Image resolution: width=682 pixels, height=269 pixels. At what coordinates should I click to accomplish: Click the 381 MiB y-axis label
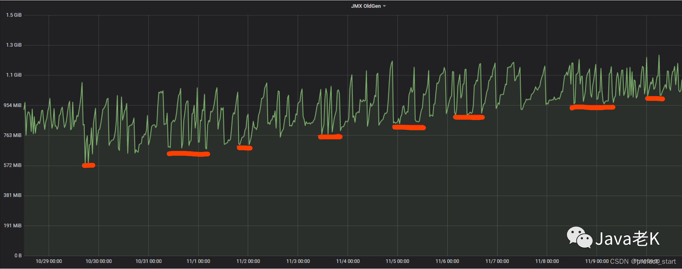(x=13, y=195)
